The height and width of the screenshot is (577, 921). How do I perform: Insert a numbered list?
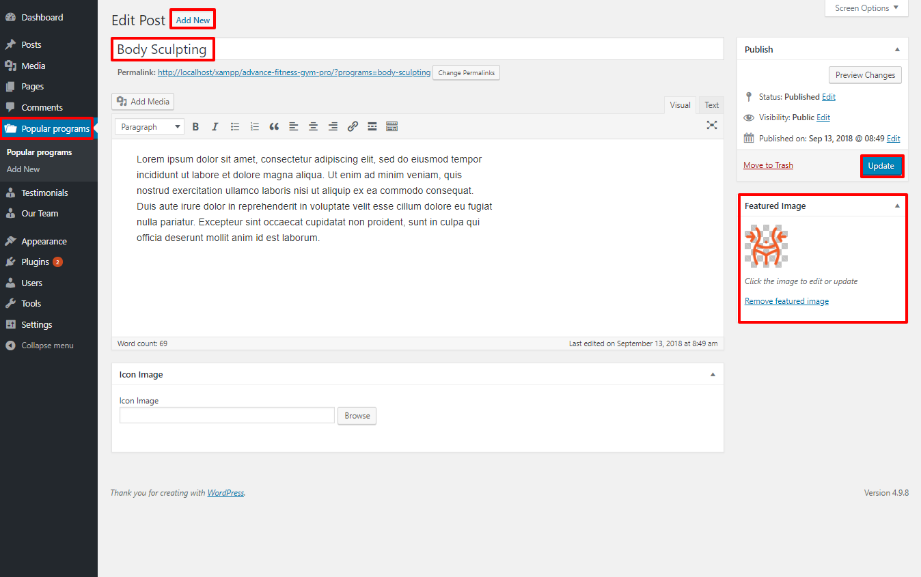pyautogui.click(x=255, y=126)
